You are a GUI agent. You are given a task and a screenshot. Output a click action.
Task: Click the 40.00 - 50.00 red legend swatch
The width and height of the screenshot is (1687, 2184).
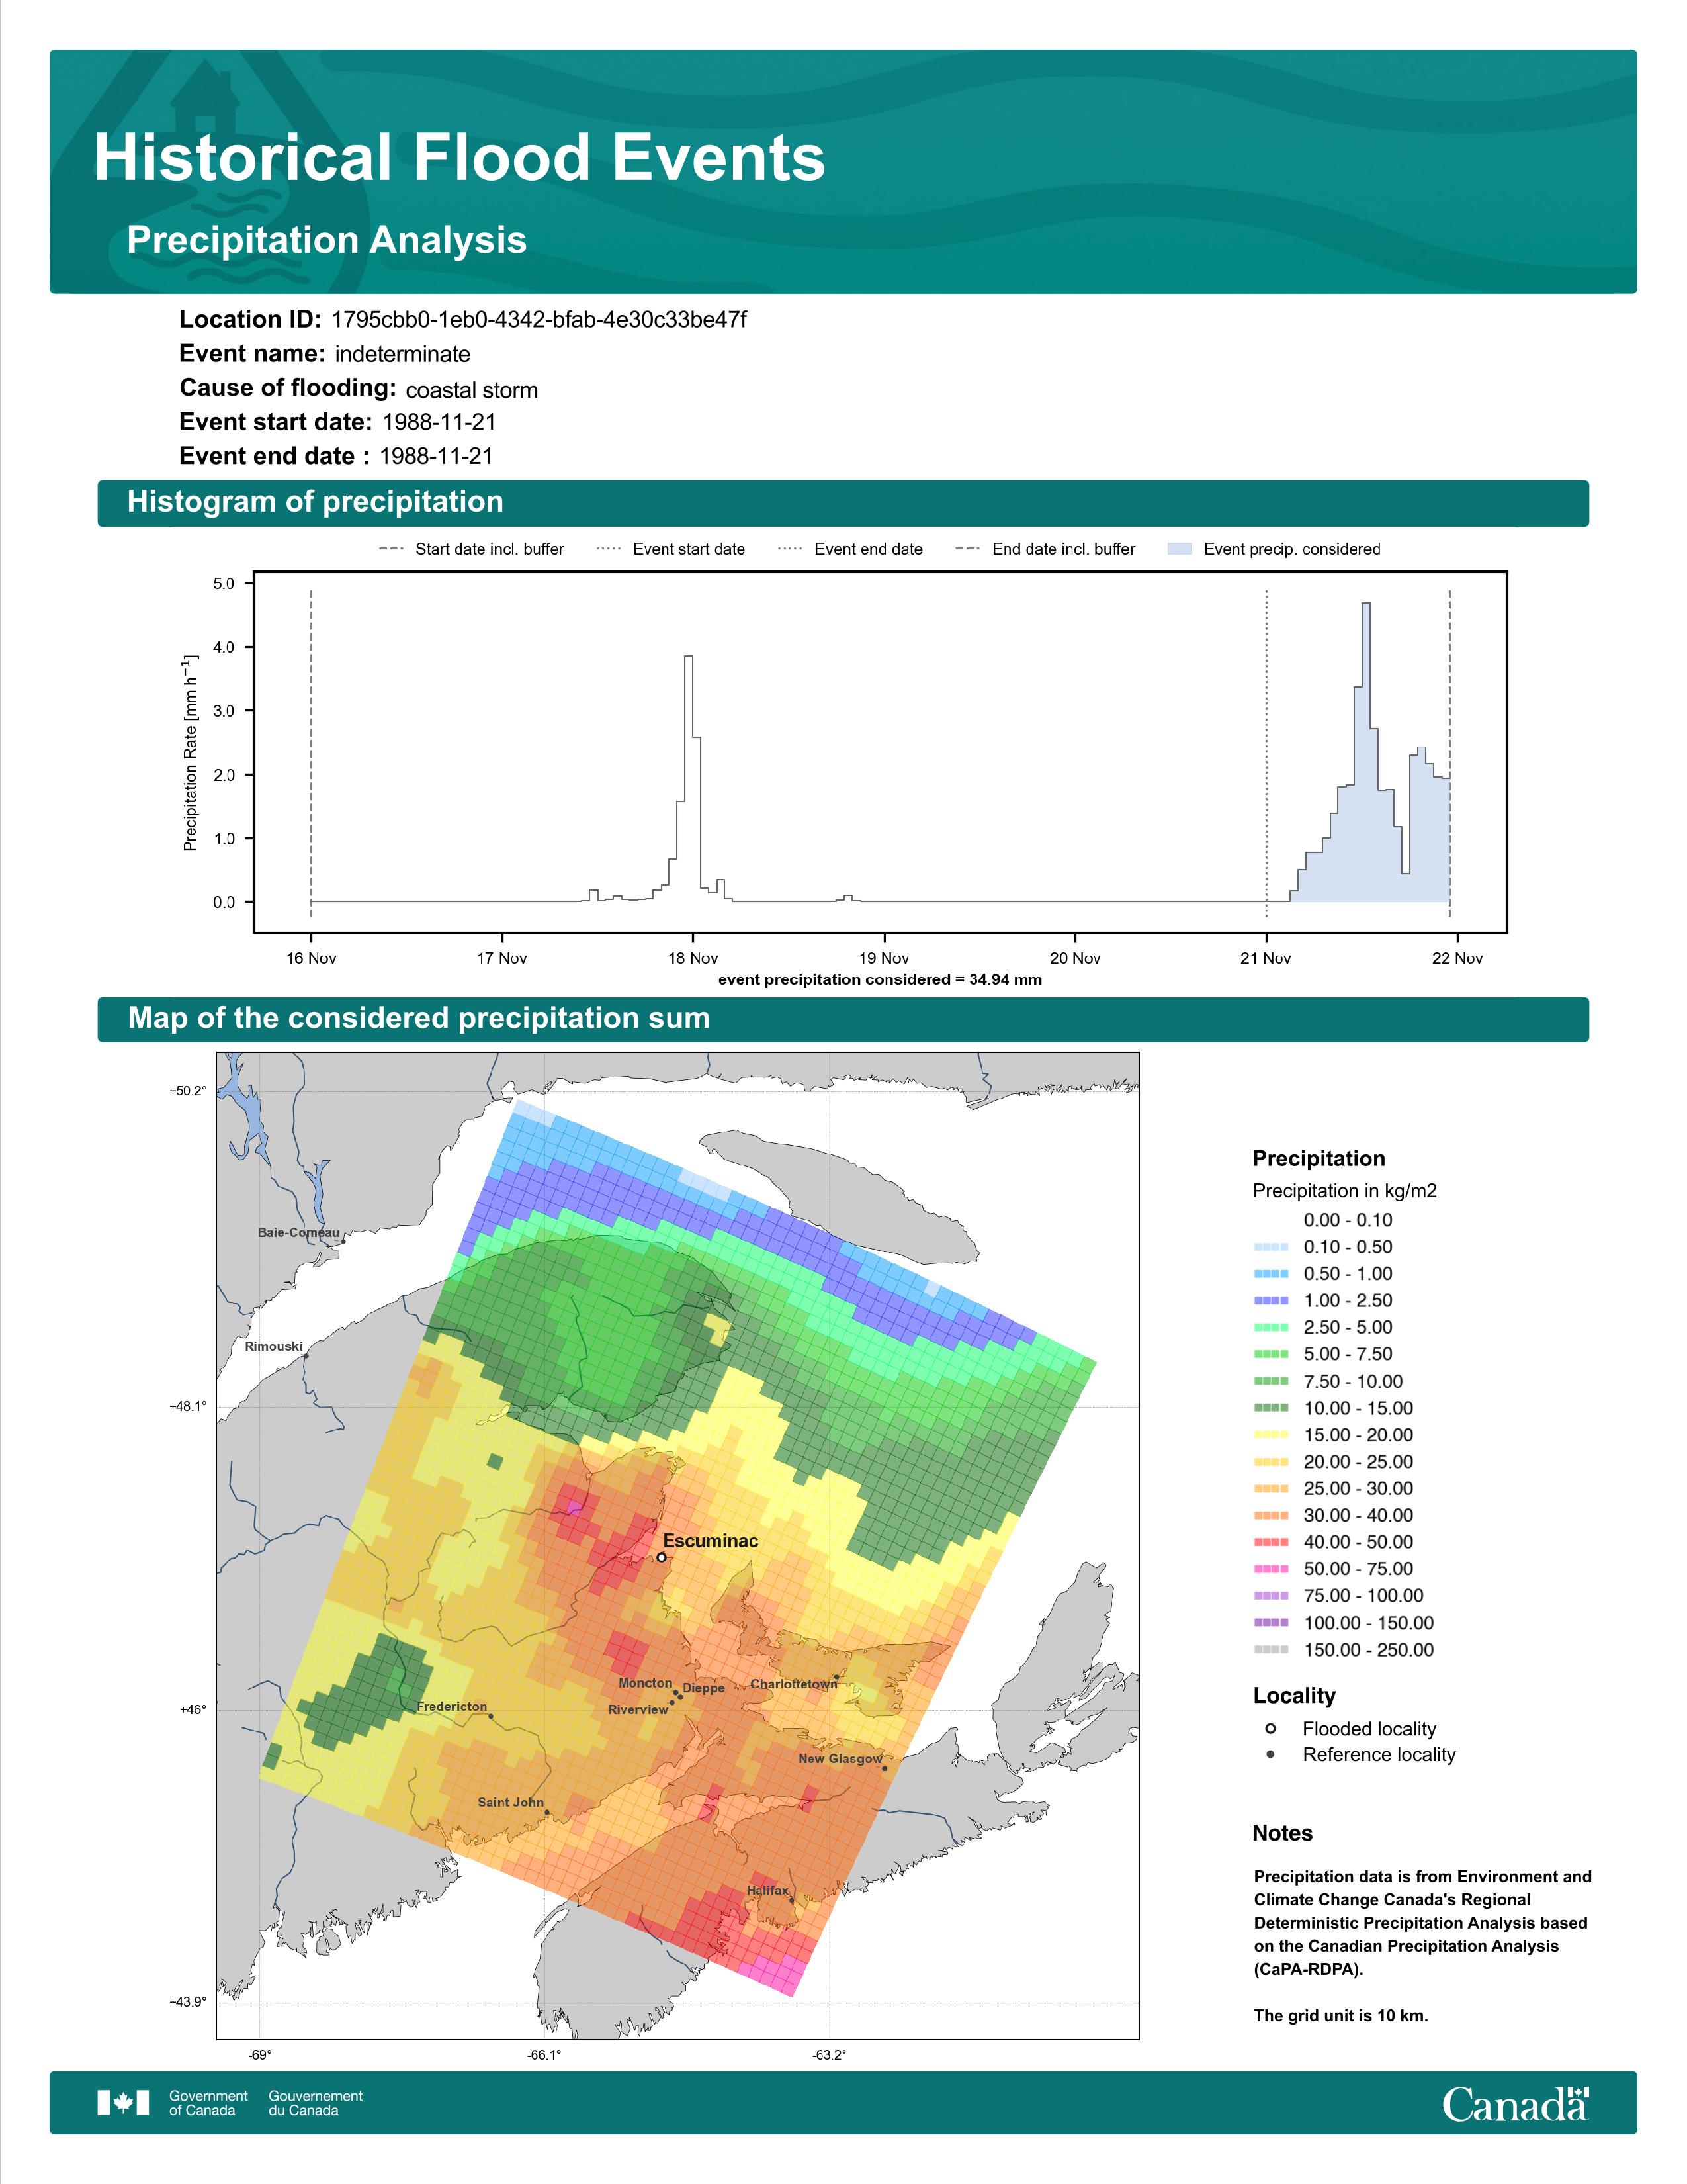(x=1272, y=1541)
